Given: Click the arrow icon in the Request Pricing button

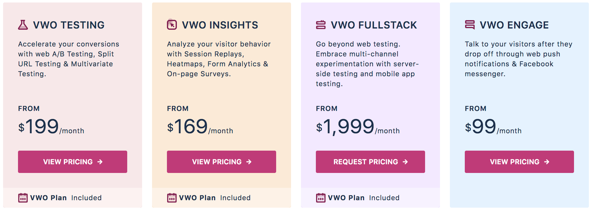Looking at the screenshot, I should pos(405,162).
